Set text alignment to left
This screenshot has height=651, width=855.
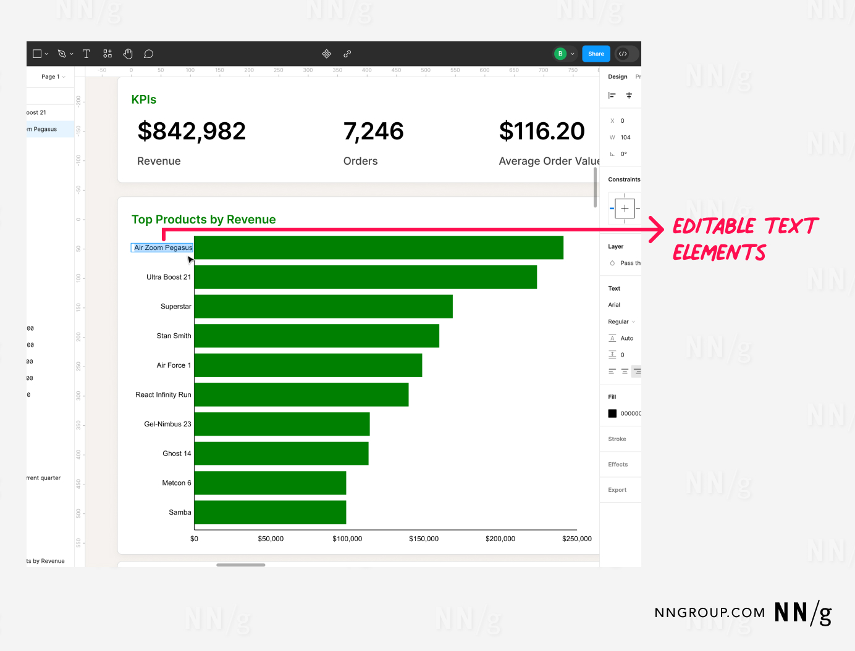click(612, 371)
